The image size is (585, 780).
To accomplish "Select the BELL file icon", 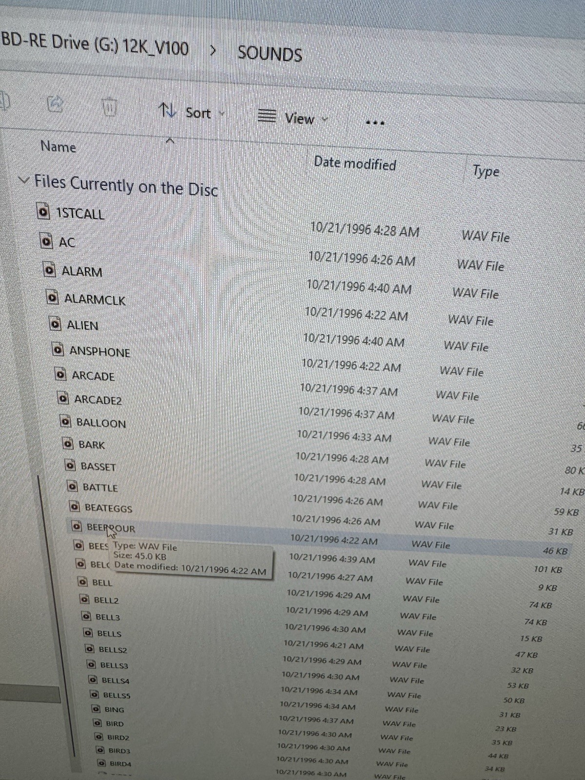I will pyautogui.click(x=83, y=582).
